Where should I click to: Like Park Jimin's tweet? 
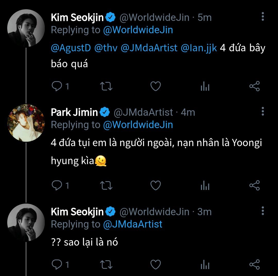[x=155, y=186]
